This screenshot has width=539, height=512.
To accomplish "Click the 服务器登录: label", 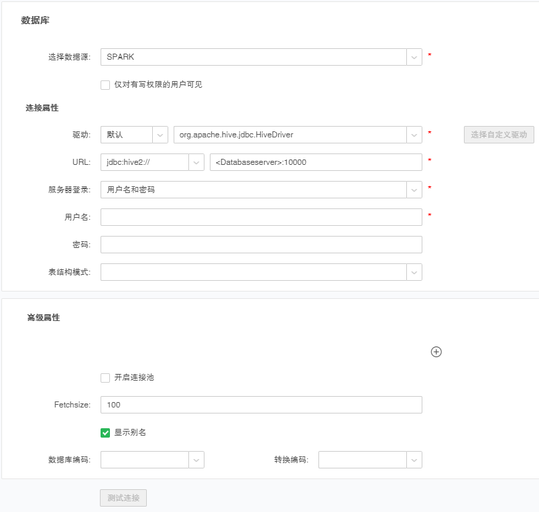I will point(70,190).
